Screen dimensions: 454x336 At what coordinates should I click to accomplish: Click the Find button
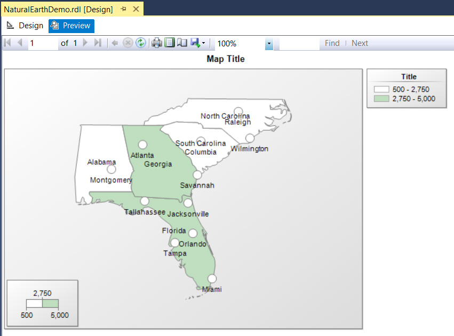332,43
